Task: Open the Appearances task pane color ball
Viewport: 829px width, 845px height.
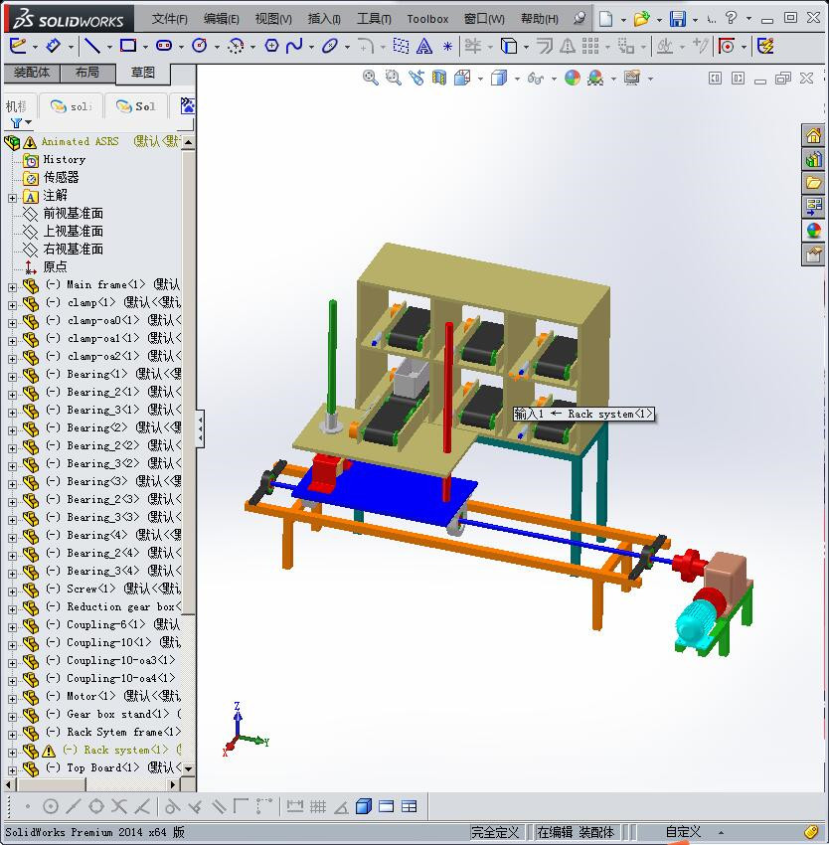Action: [x=813, y=230]
